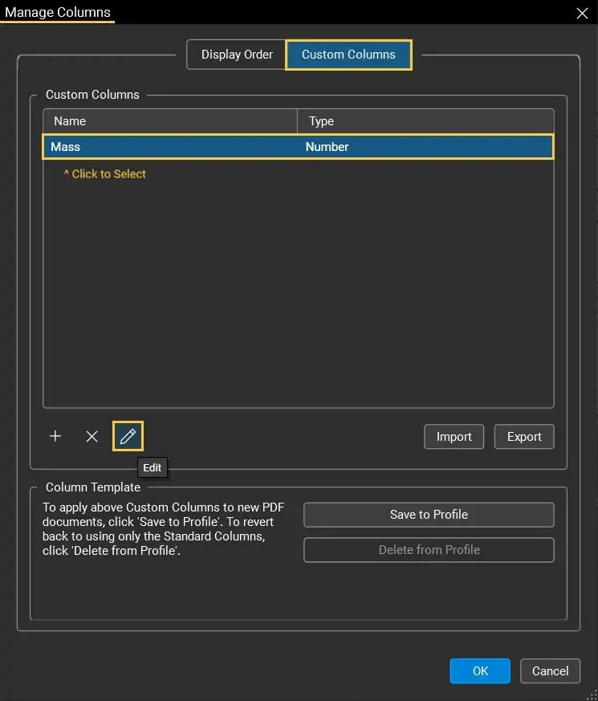Image resolution: width=598 pixels, height=701 pixels.
Task: Close the Manage Columns dialog
Action: click(582, 13)
